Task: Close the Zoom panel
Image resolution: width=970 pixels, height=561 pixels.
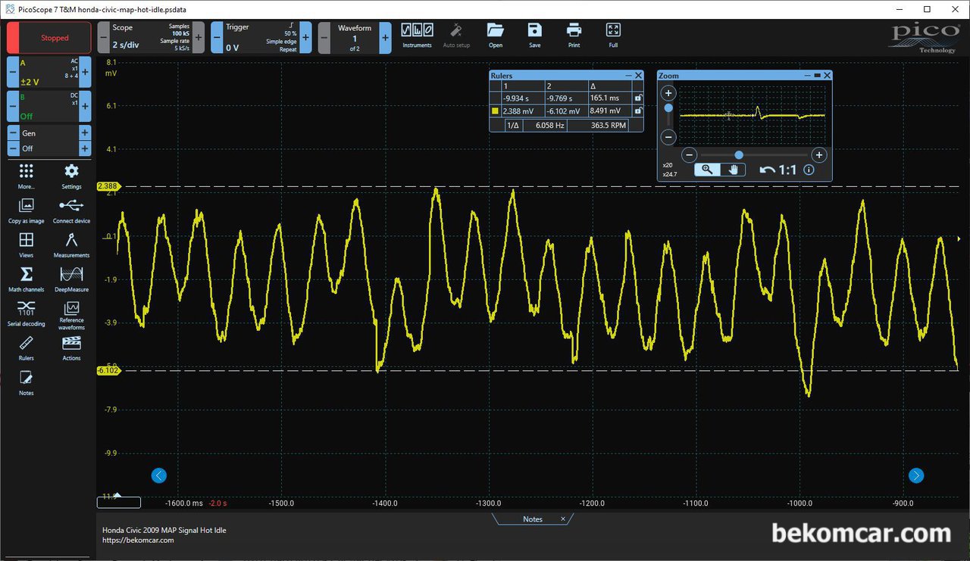Action: (827, 76)
